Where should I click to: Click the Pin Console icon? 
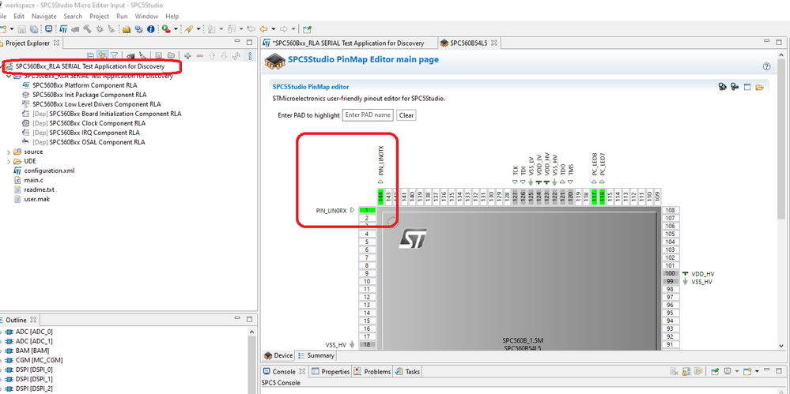coord(715,371)
